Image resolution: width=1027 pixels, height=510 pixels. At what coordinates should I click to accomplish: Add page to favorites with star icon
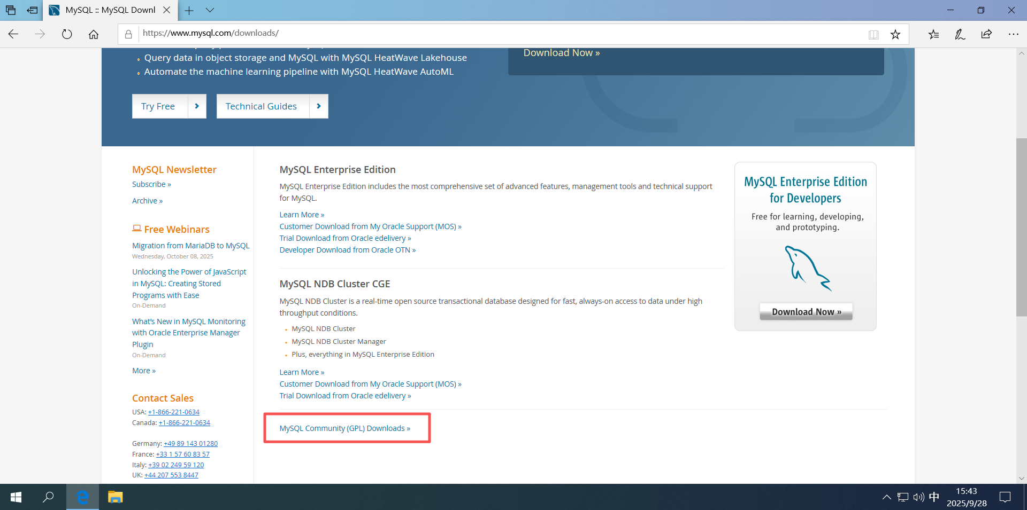pos(895,34)
